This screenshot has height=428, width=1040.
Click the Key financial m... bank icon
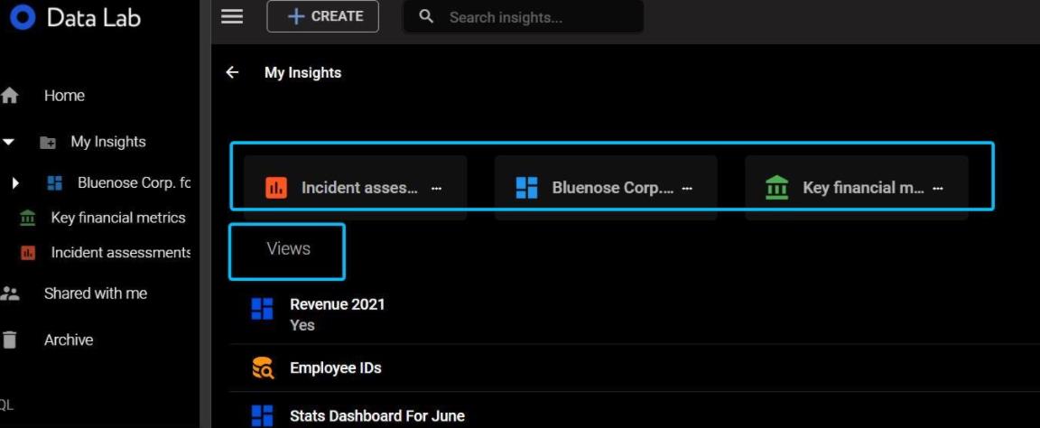pyautogui.click(x=776, y=188)
